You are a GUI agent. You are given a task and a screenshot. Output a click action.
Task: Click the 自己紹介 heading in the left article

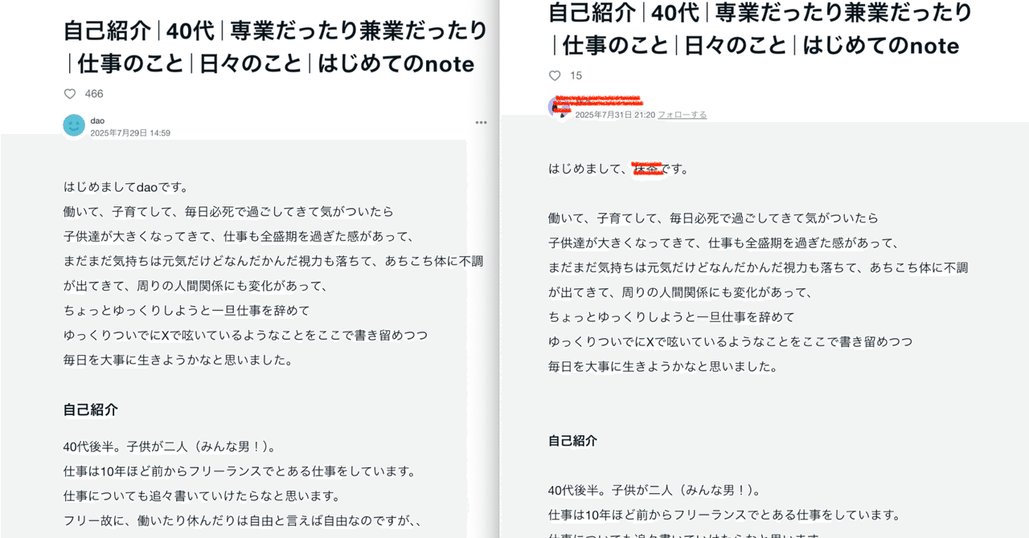coord(88,410)
